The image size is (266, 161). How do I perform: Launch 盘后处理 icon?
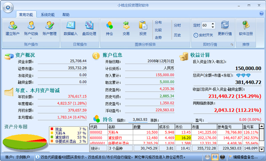tap(89, 25)
